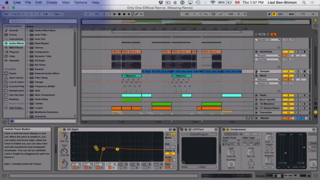320x180 pixels.
Task: Select the MIDI Effects category
Action: 16,47
